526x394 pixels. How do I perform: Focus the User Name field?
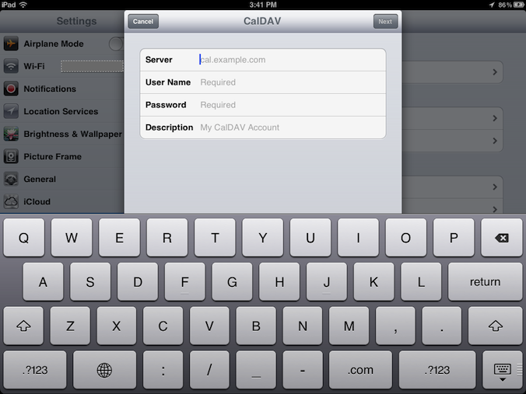click(263, 82)
